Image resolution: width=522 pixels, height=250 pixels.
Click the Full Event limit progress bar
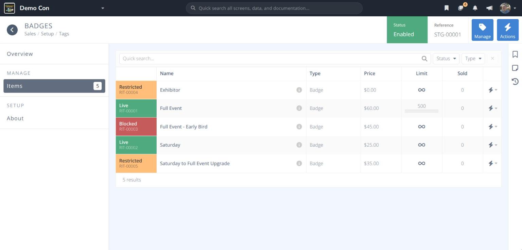click(x=421, y=111)
